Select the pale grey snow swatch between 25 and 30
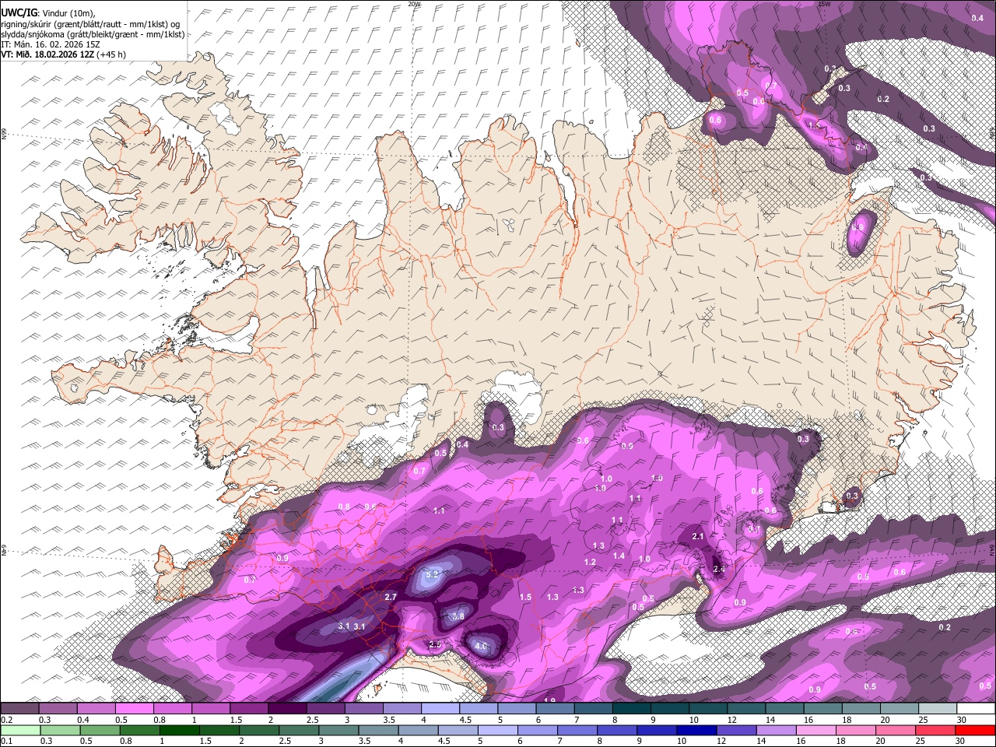This screenshot has width=996, height=747. coord(938,708)
